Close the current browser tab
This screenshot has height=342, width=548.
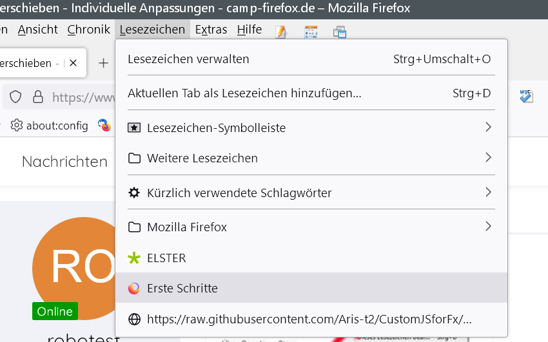(x=73, y=63)
